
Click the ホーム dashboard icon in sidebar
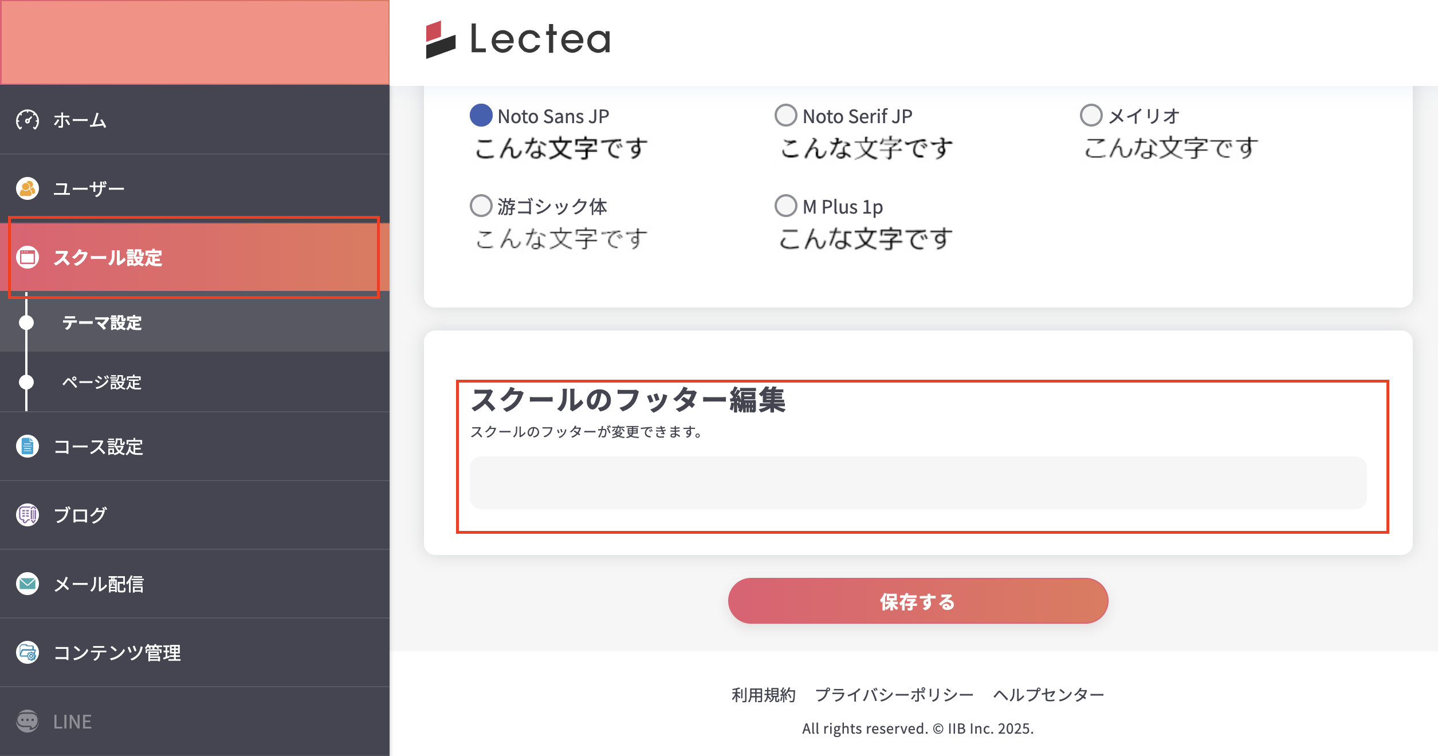coord(27,120)
